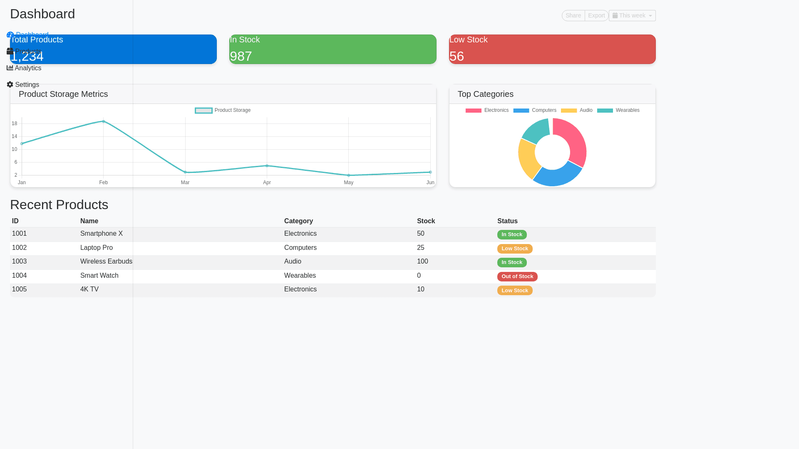The image size is (799, 449).
Task: Open the This week dropdown
Action: click(632, 15)
